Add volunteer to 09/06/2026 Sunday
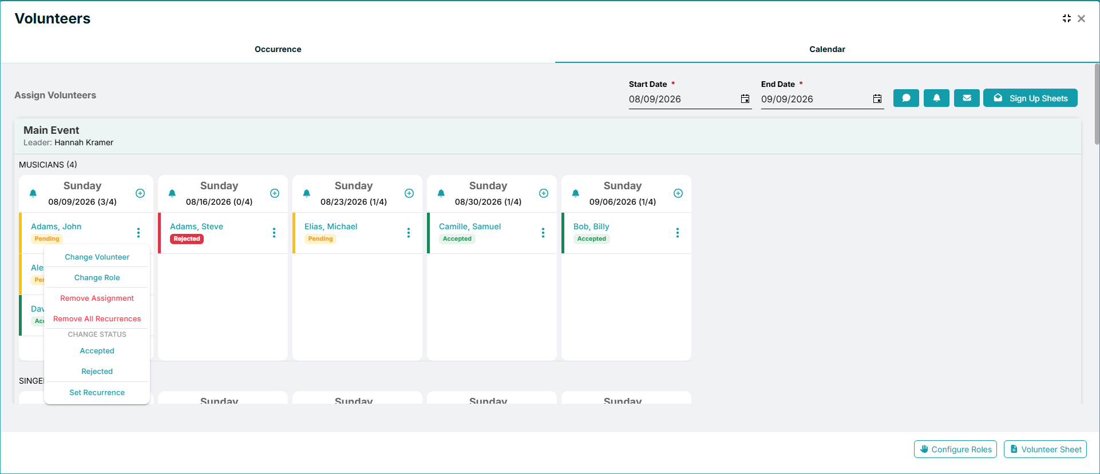Image resolution: width=1100 pixels, height=474 pixels. [x=678, y=193]
